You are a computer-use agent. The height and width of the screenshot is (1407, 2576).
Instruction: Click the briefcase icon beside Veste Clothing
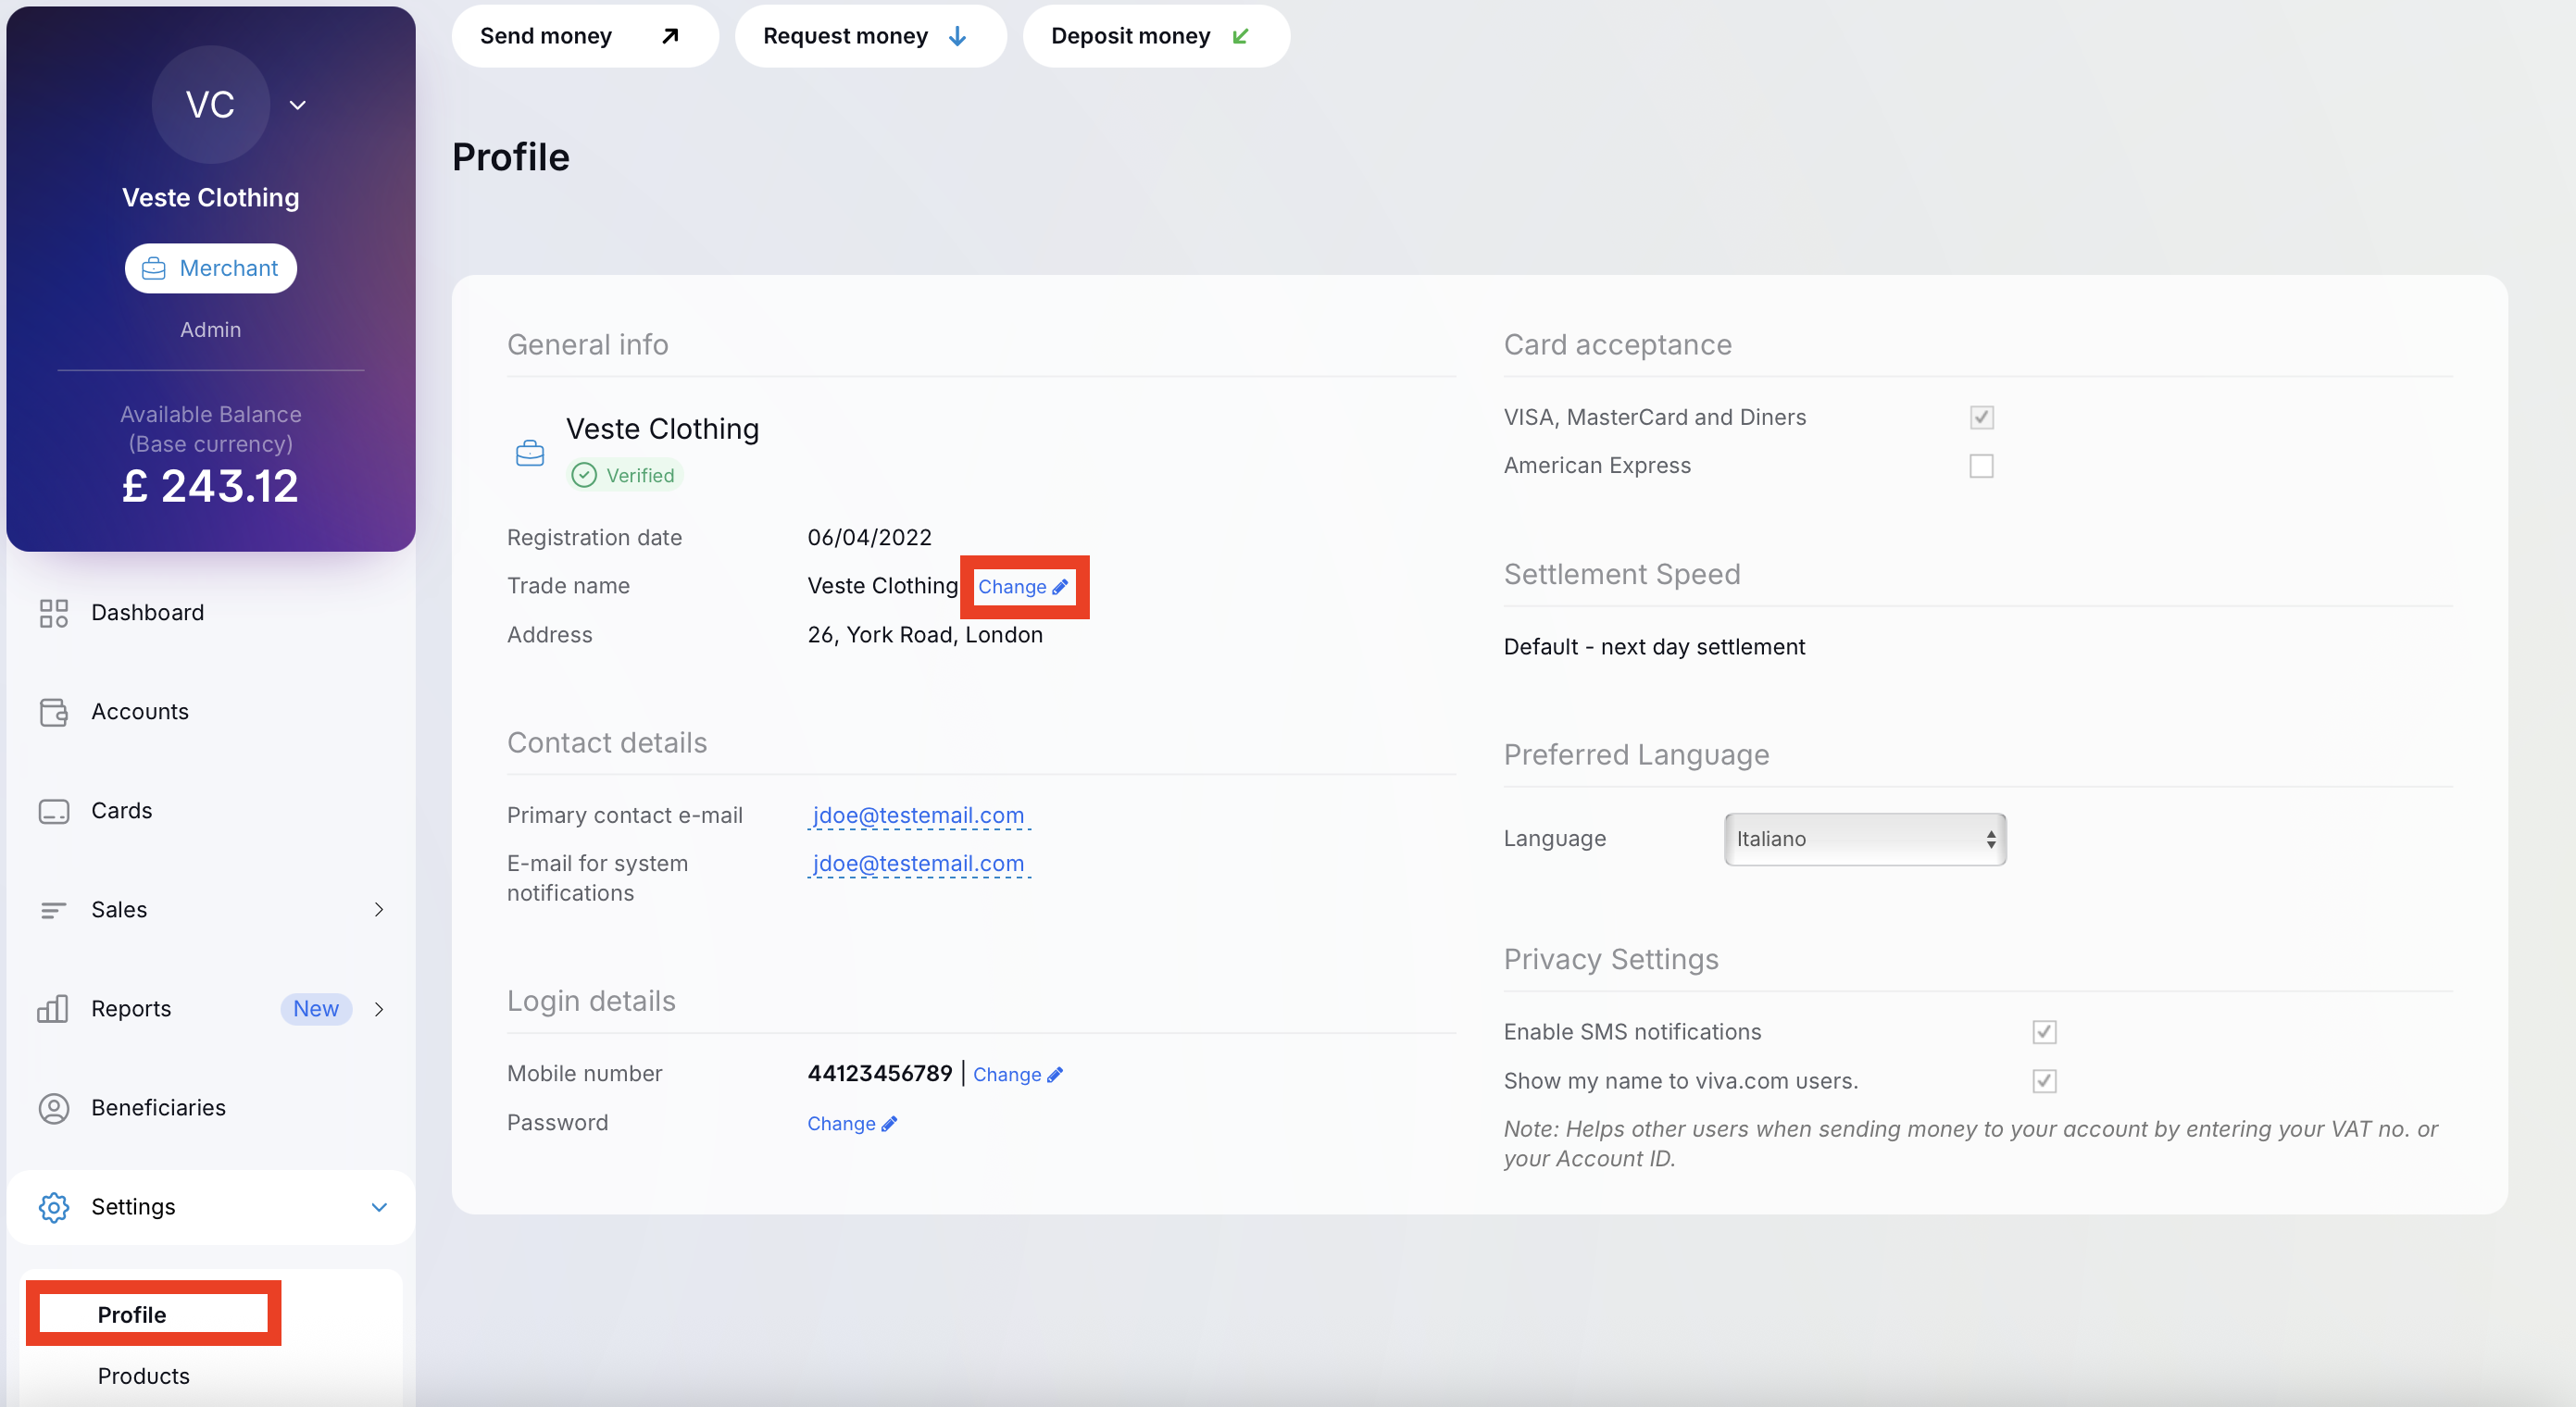pos(529,453)
